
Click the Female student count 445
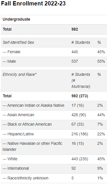pyautogui.click(x=75, y=52)
